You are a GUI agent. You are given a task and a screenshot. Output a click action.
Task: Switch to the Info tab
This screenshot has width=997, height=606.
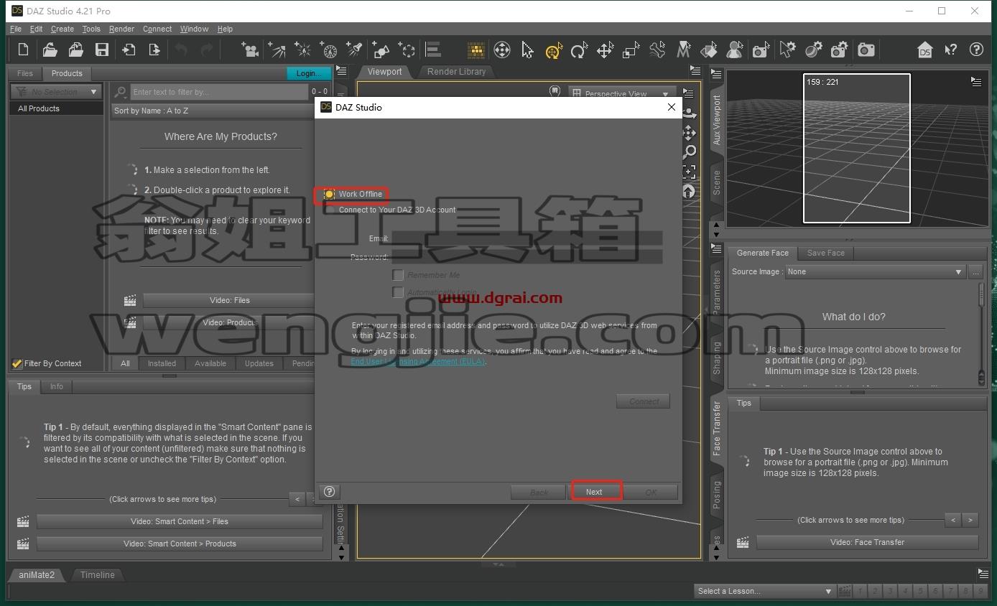click(x=57, y=386)
